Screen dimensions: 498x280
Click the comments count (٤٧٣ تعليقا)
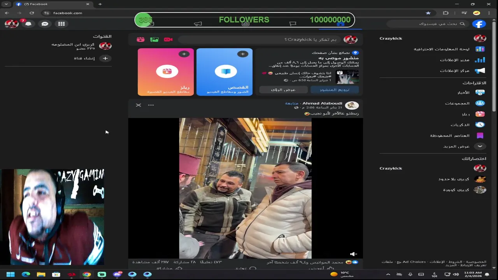click(x=211, y=262)
